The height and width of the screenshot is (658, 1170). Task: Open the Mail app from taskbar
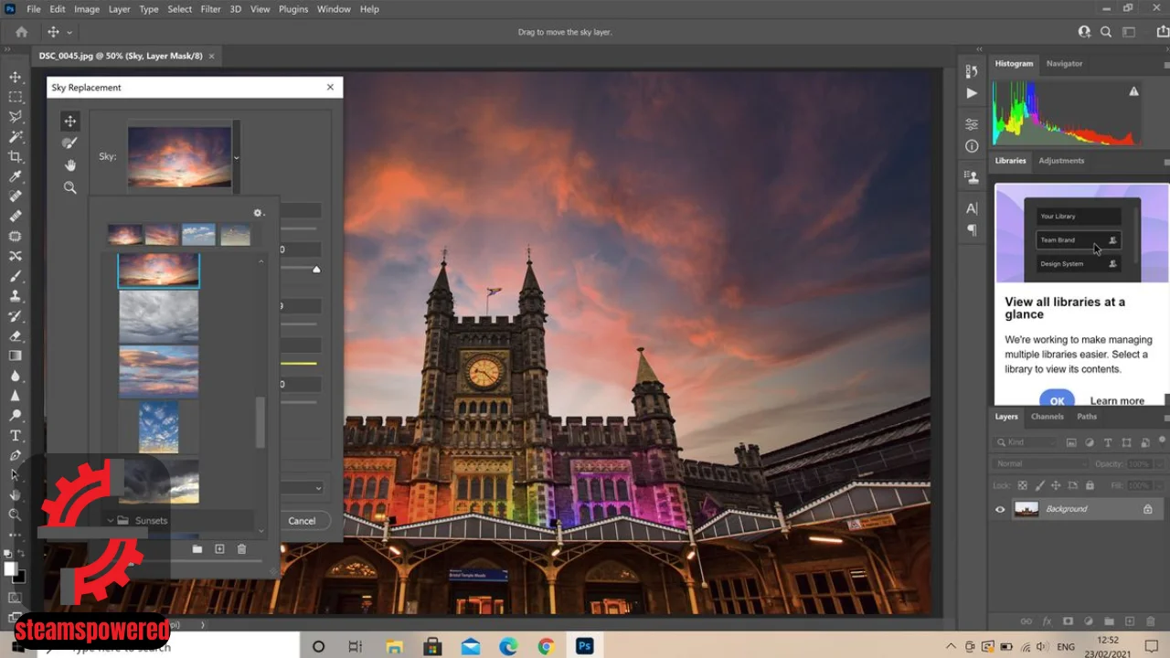pyautogui.click(x=471, y=646)
